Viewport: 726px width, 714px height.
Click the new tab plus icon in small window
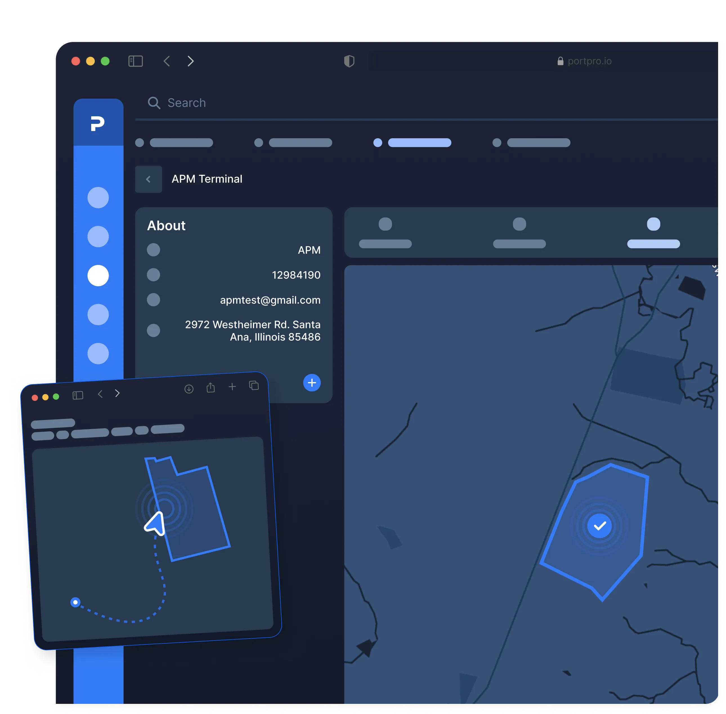tap(232, 387)
